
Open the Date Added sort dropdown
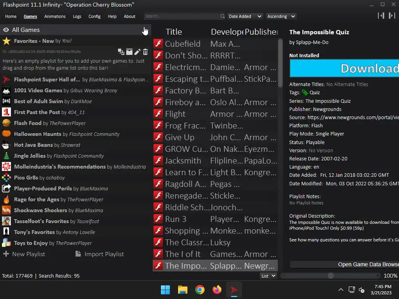[245, 16]
